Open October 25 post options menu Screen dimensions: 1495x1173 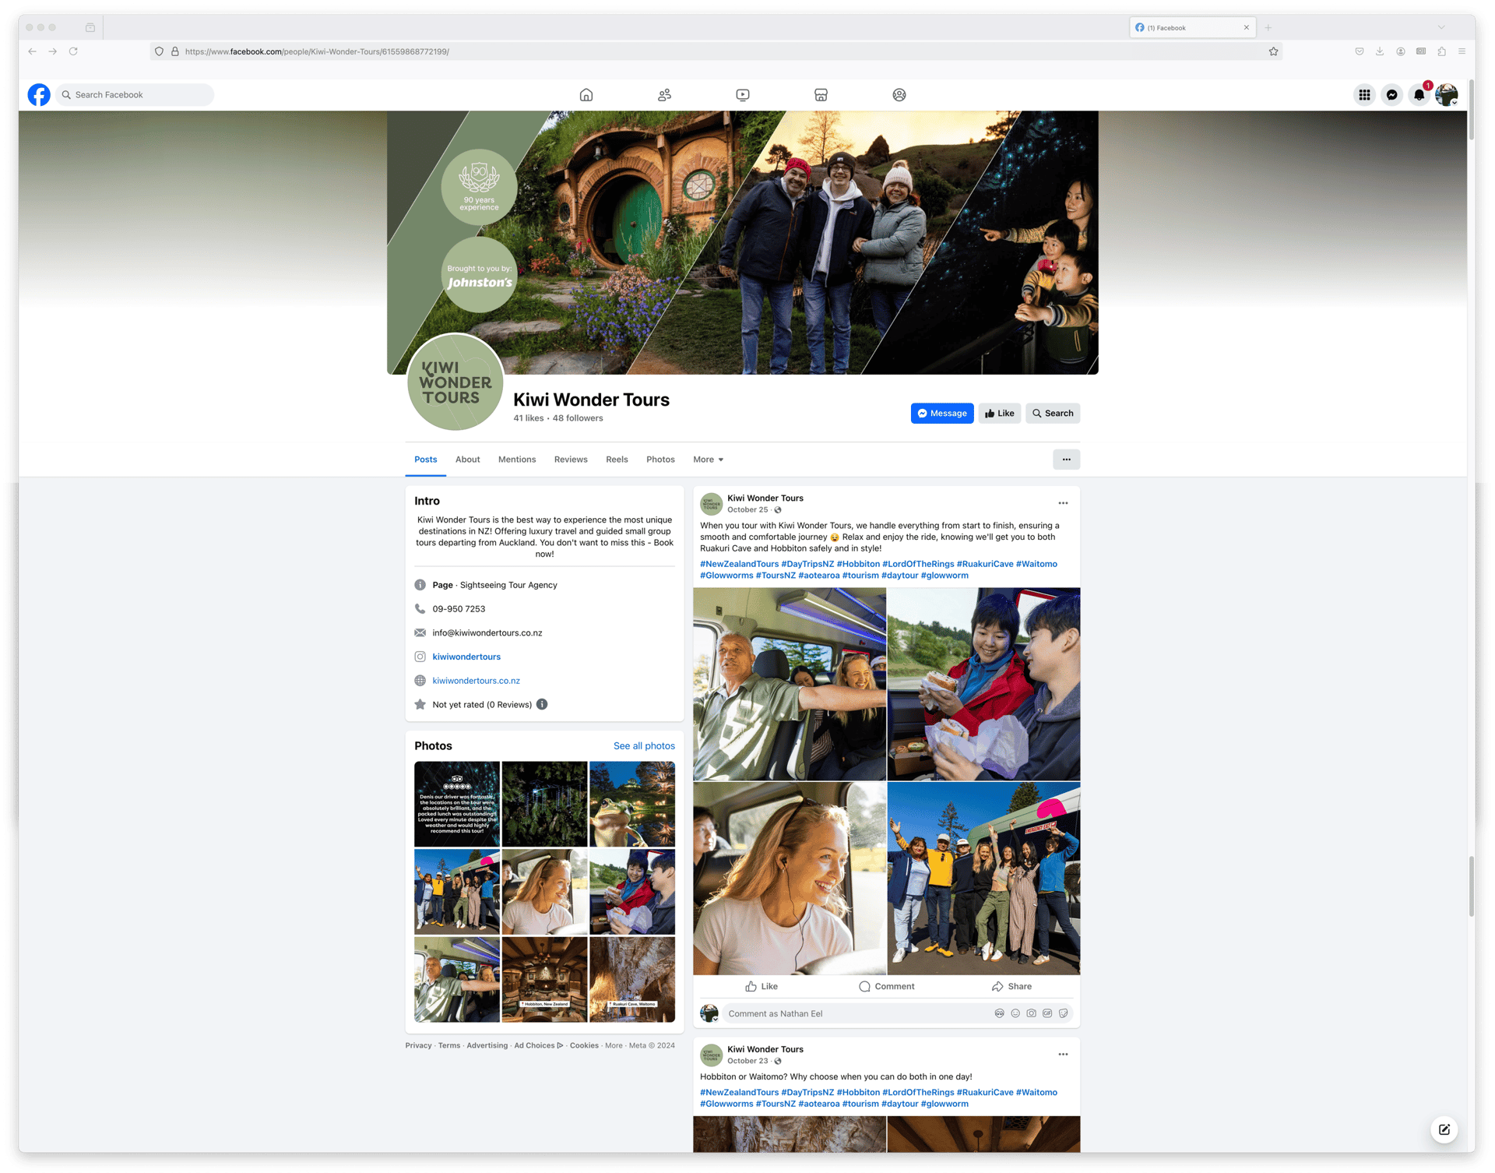pyautogui.click(x=1063, y=503)
